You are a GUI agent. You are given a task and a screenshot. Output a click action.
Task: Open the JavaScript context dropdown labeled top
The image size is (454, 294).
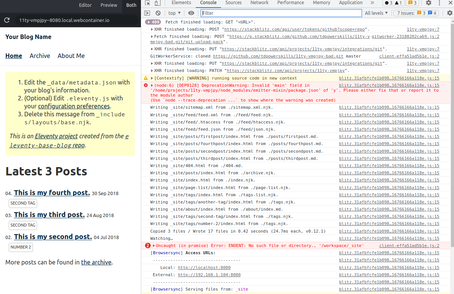tap(174, 13)
